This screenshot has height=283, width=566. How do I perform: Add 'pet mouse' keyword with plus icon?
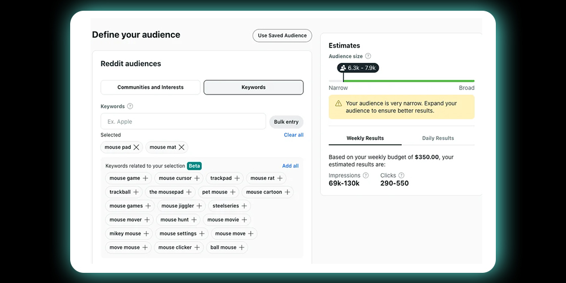click(x=233, y=192)
